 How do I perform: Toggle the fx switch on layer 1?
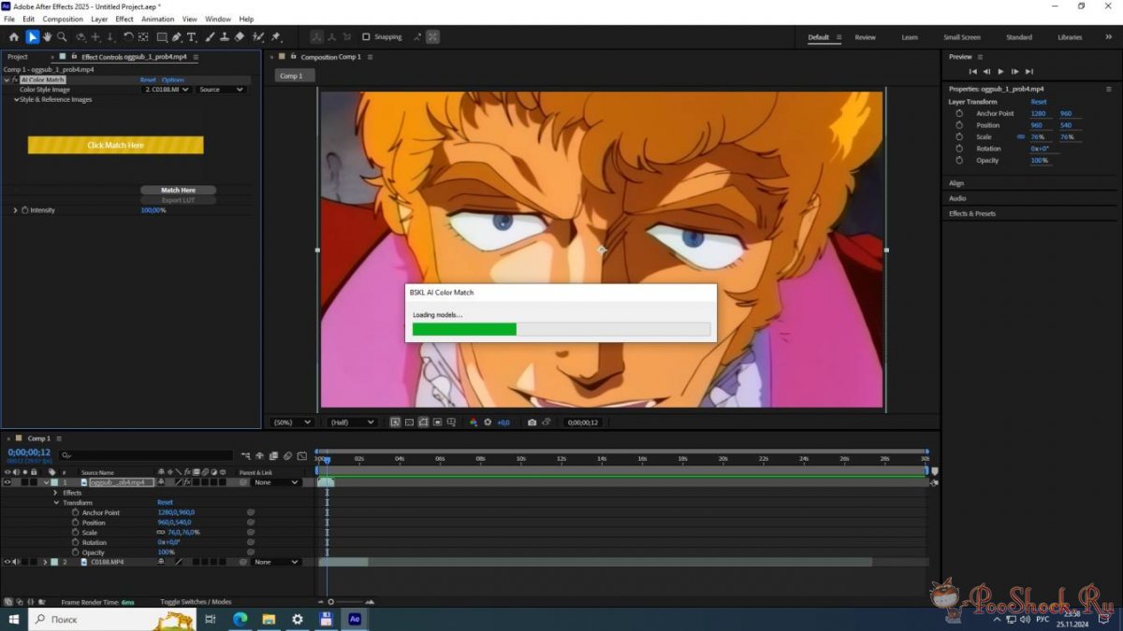(187, 482)
